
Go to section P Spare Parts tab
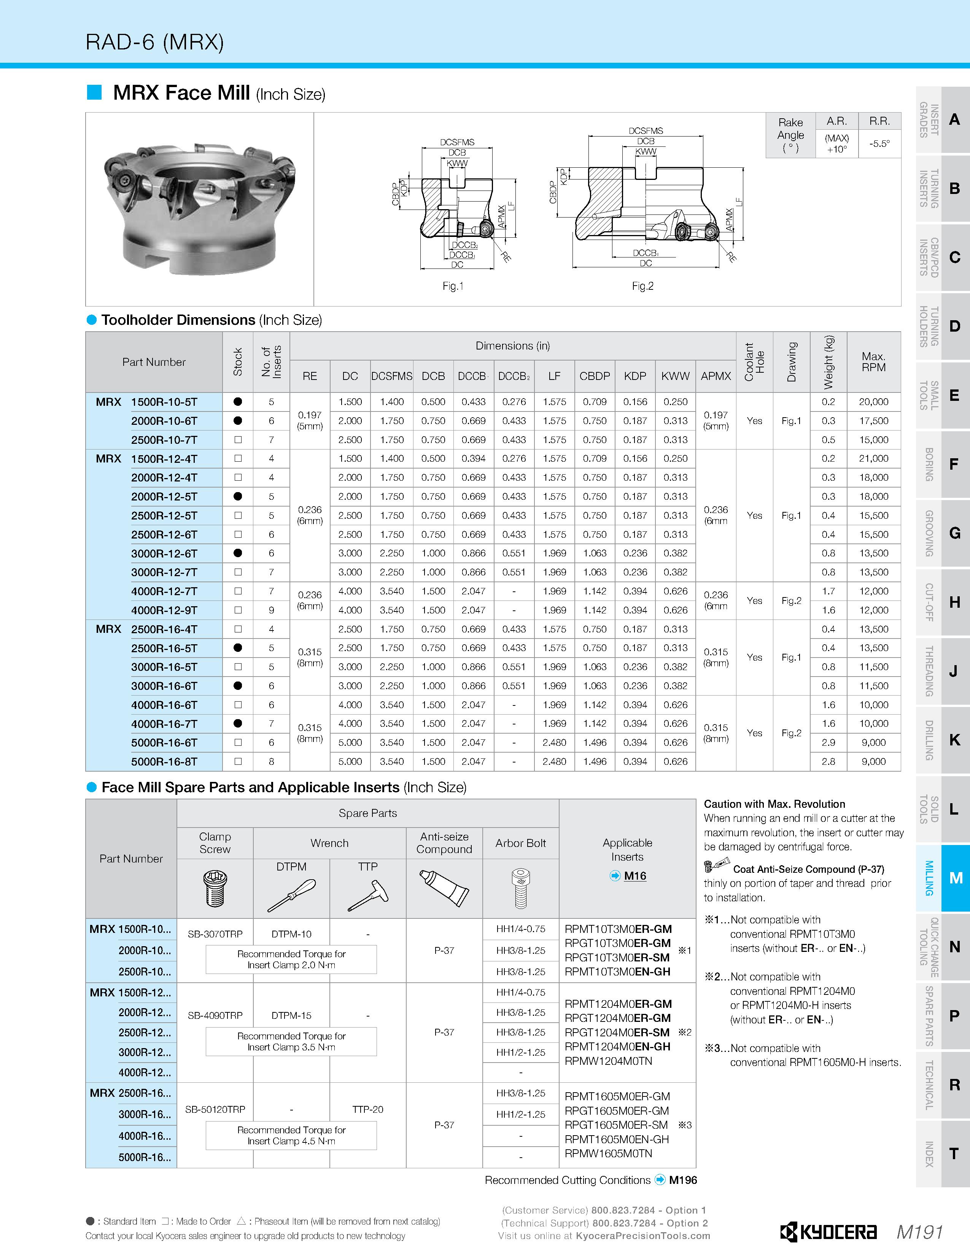(942, 1016)
